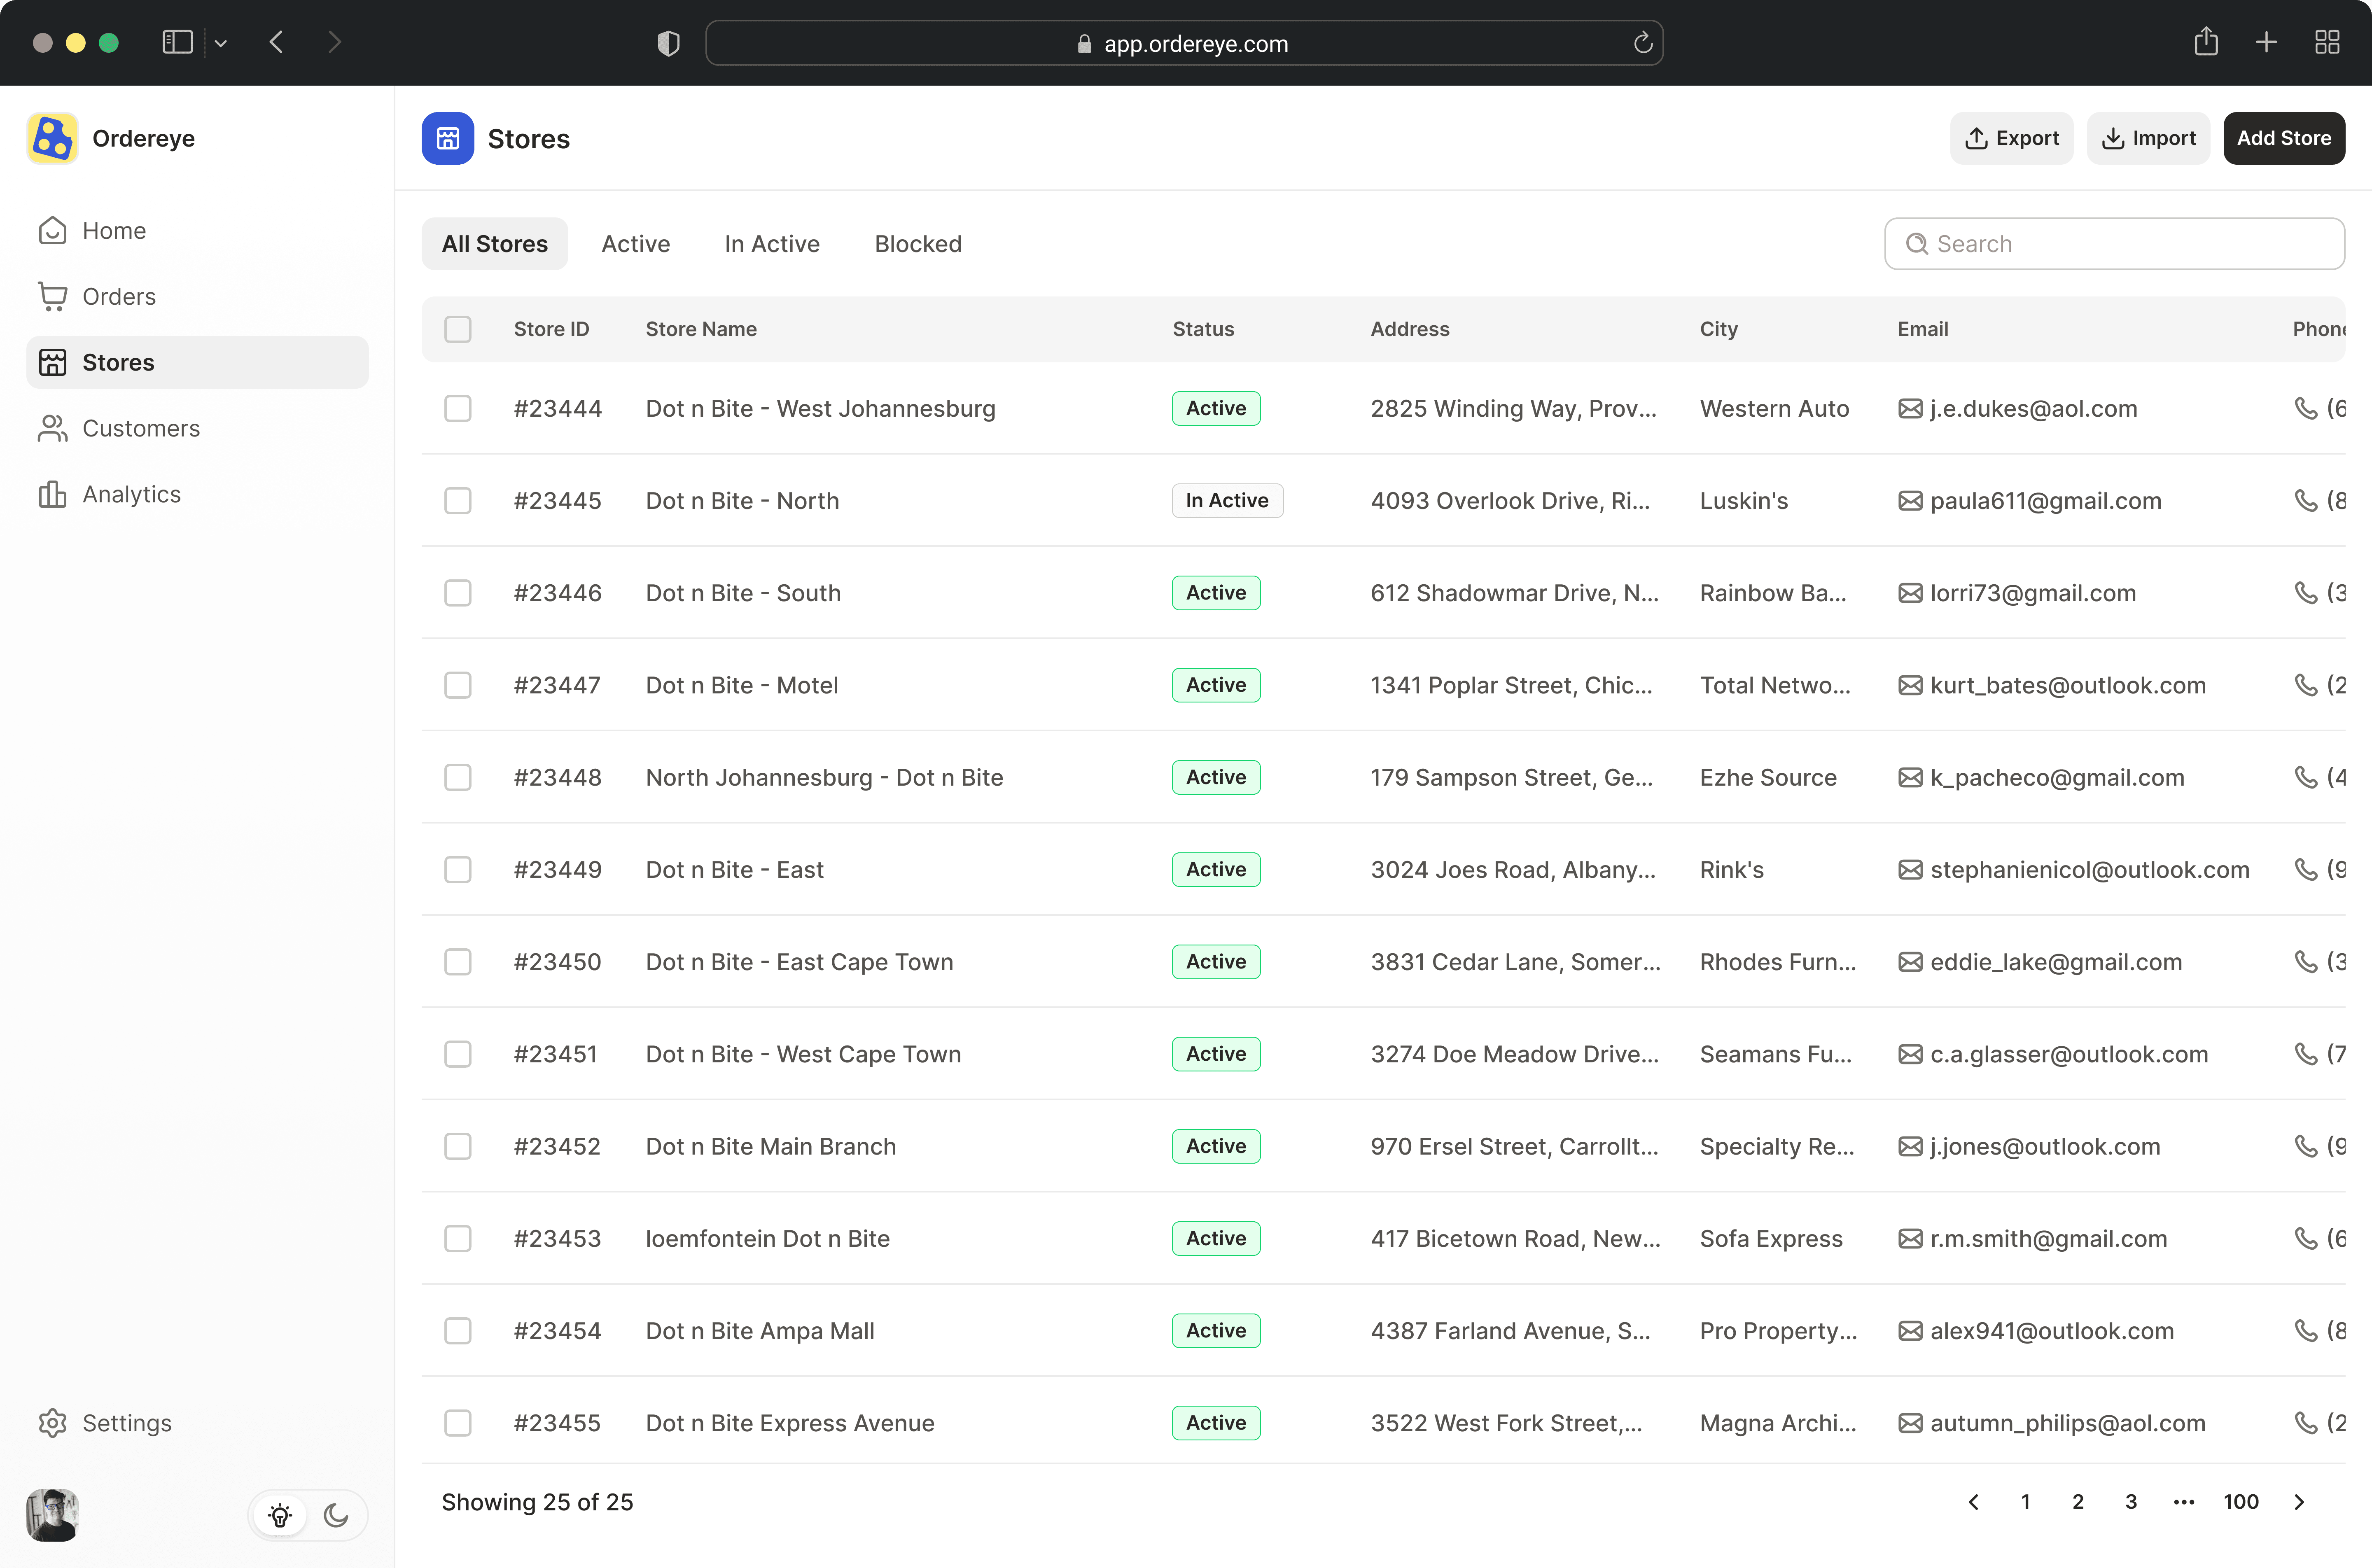Open the more pages ellipsis

(2184, 1502)
